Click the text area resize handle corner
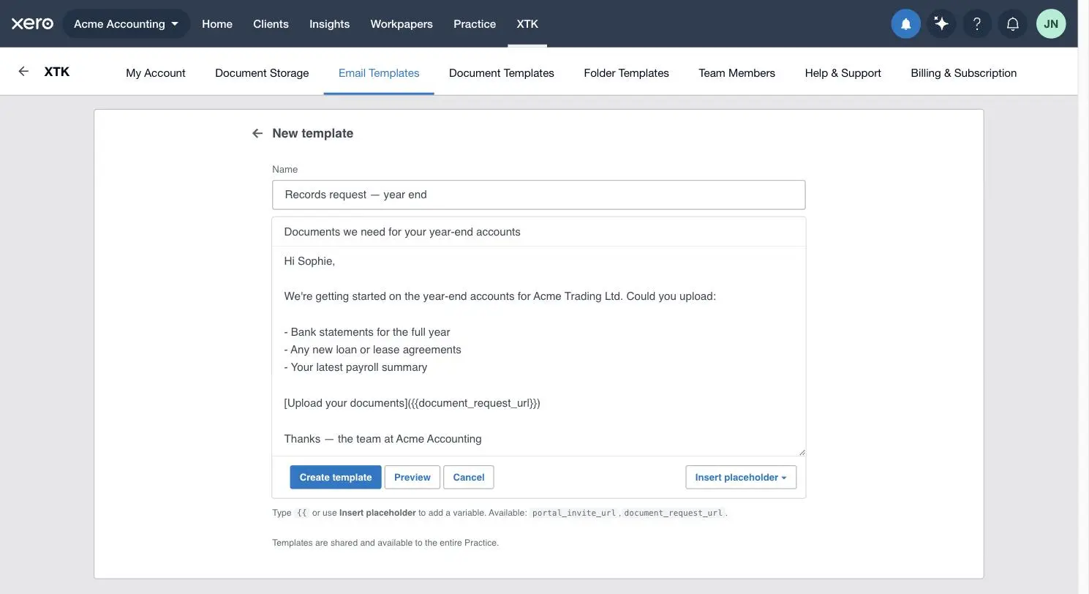Viewport: 1089px width, 594px height. [802, 452]
